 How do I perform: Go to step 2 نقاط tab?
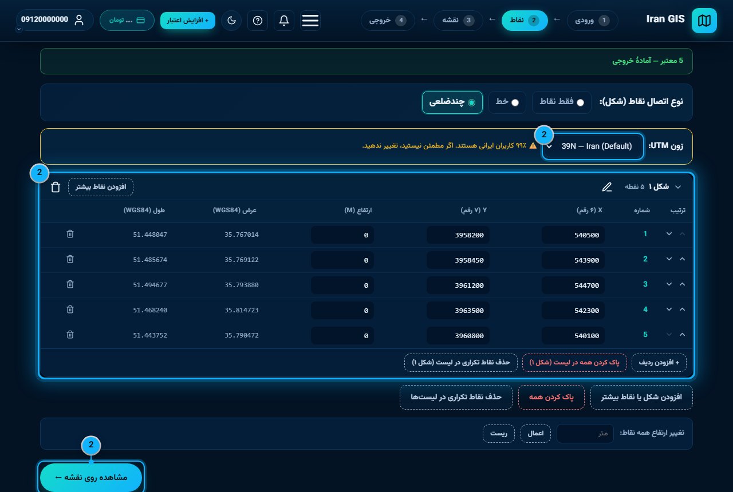[525, 21]
